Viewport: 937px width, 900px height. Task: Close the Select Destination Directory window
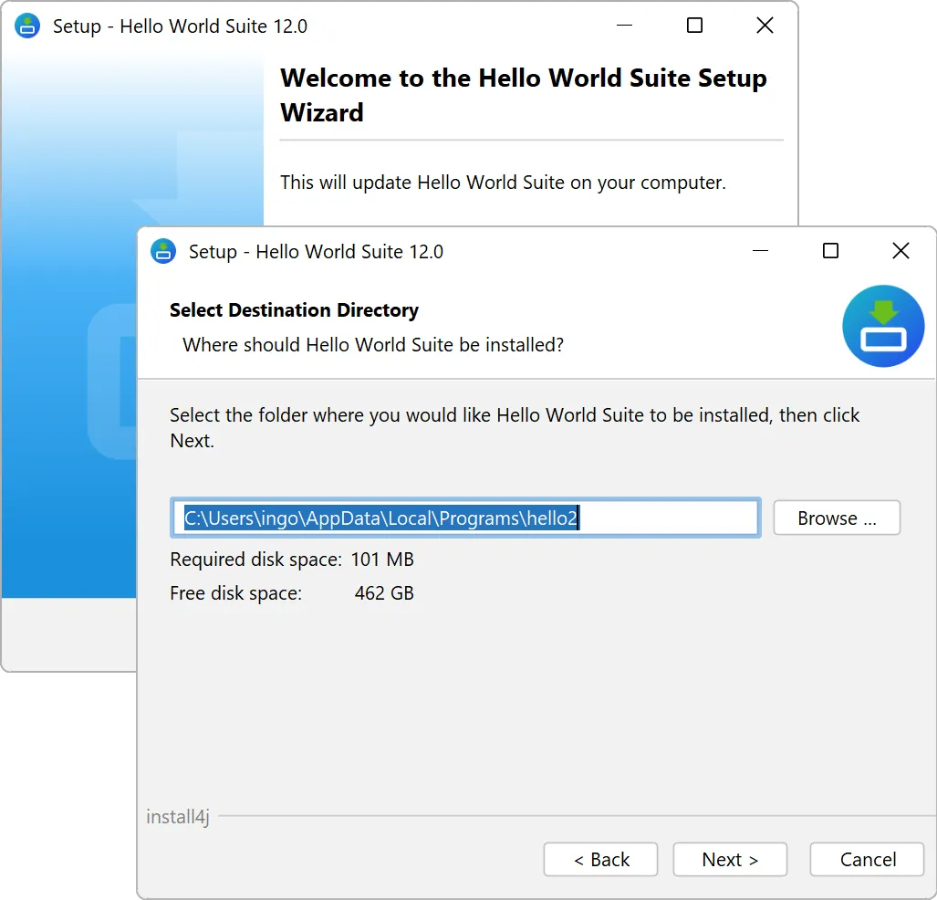901,250
